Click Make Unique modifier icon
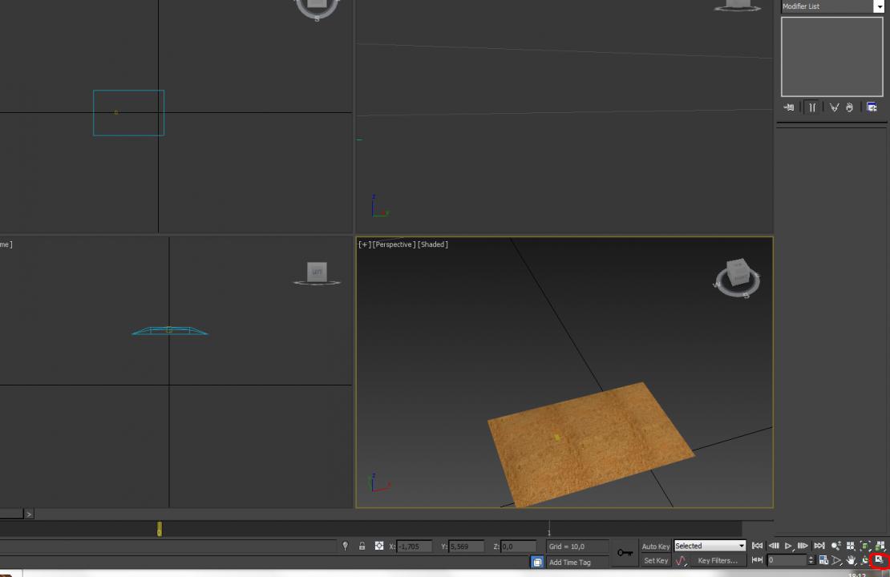890x577 pixels. click(x=834, y=107)
